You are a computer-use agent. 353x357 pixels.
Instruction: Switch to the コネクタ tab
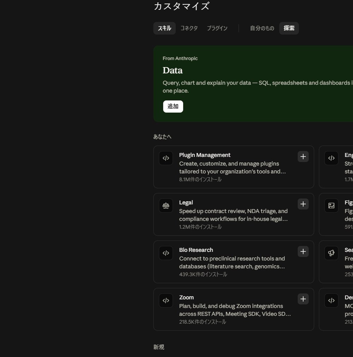[x=189, y=28]
